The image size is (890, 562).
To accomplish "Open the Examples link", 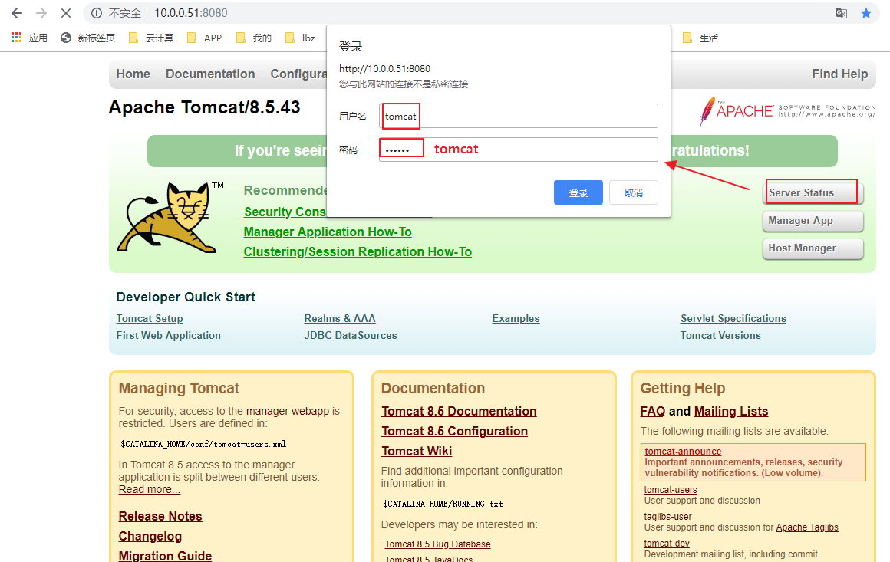I will pos(516,319).
